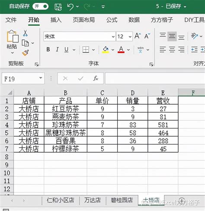The width and height of the screenshot is (205, 211).
Task: Click the Borders icon
Action: (x=86, y=50)
